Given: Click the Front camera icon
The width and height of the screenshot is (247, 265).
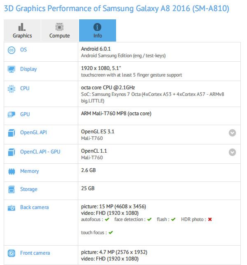Looking at the screenshot, I should (12, 253).
